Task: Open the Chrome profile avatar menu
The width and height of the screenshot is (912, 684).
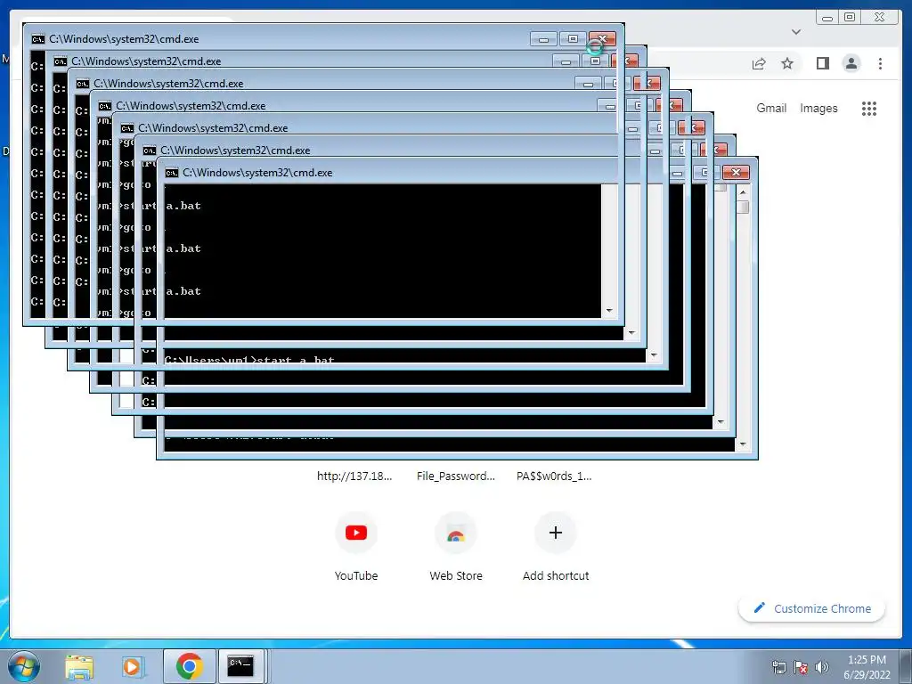Action: pos(851,63)
